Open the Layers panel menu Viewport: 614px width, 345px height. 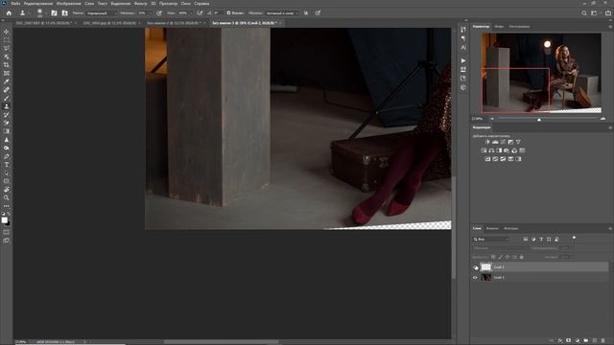610,228
